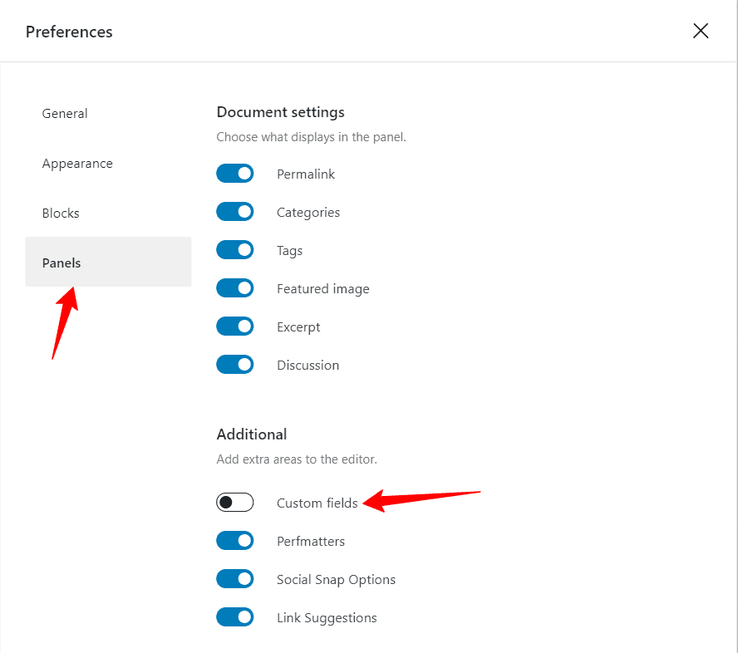The width and height of the screenshot is (738, 653).
Task: Toggle the Permalink panel switch
Action: tap(235, 174)
